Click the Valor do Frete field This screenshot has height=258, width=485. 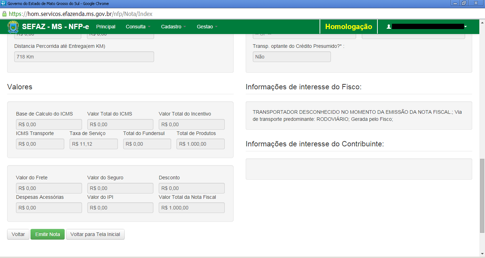(x=49, y=188)
